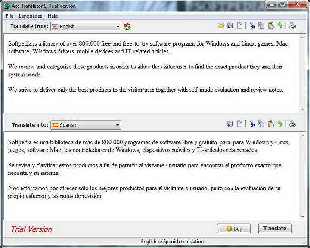
Task: Click status bar 'English to Spanish translation'
Action: click(172, 242)
